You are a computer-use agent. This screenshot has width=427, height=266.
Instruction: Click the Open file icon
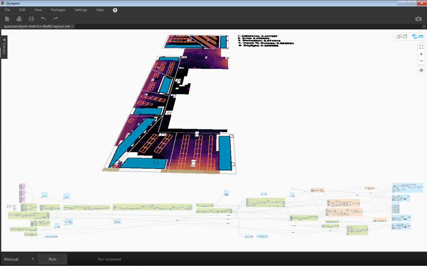click(19, 19)
